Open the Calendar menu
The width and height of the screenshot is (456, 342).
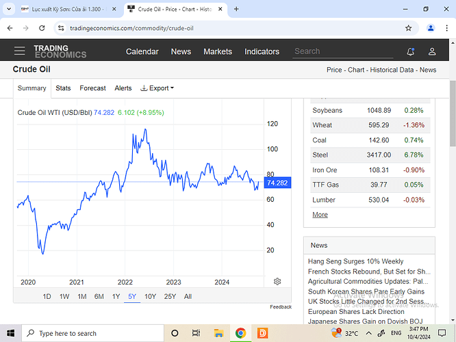(142, 51)
